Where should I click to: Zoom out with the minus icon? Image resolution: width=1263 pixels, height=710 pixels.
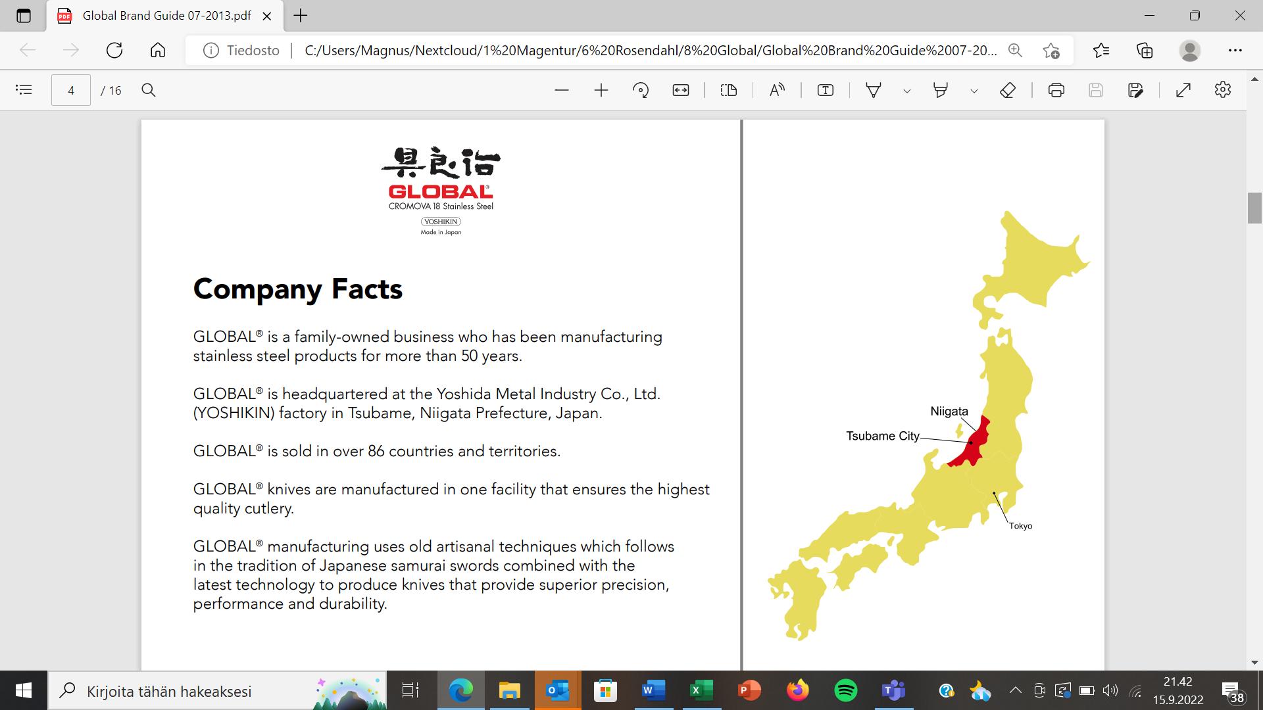pyautogui.click(x=561, y=90)
